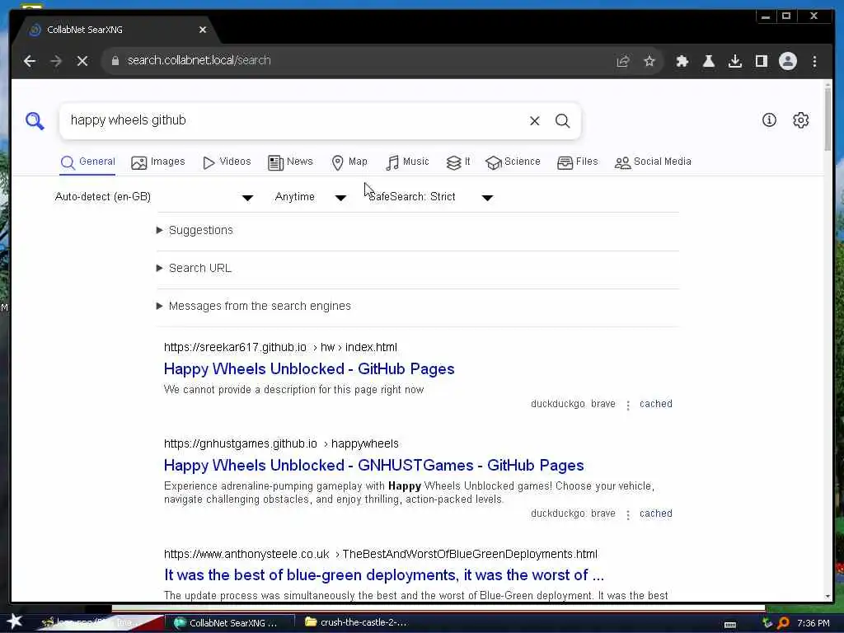Click the SearXNG magnifier logo

click(x=35, y=120)
